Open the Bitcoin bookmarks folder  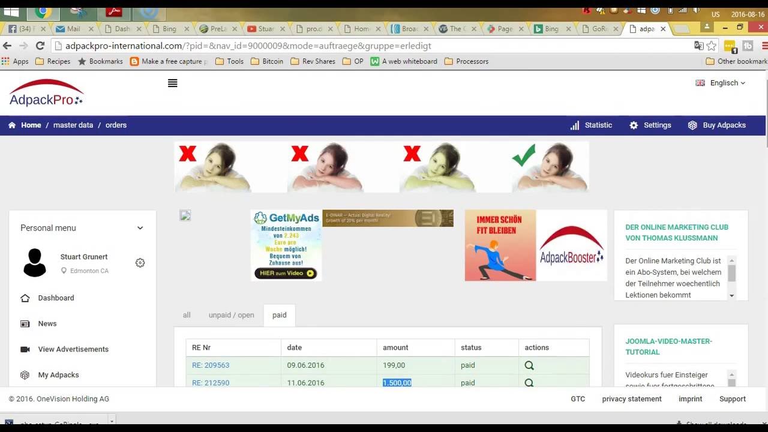pyautogui.click(x=267, y=61)
